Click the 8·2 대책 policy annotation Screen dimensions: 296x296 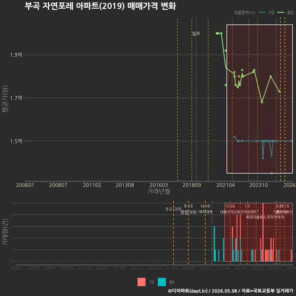(x=174, y=209)
